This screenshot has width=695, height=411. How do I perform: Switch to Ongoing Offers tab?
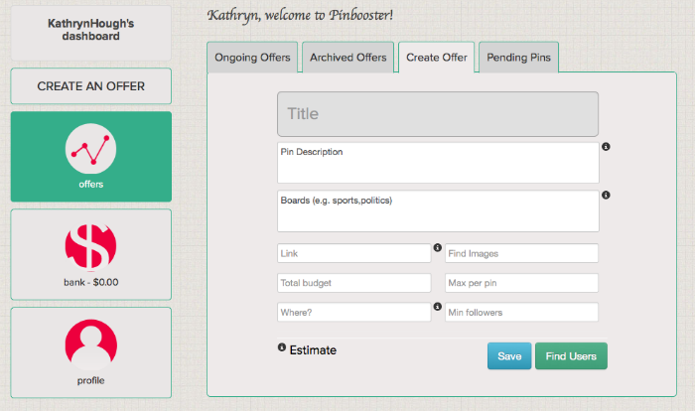pyautogui.click(x=252, y=58)
